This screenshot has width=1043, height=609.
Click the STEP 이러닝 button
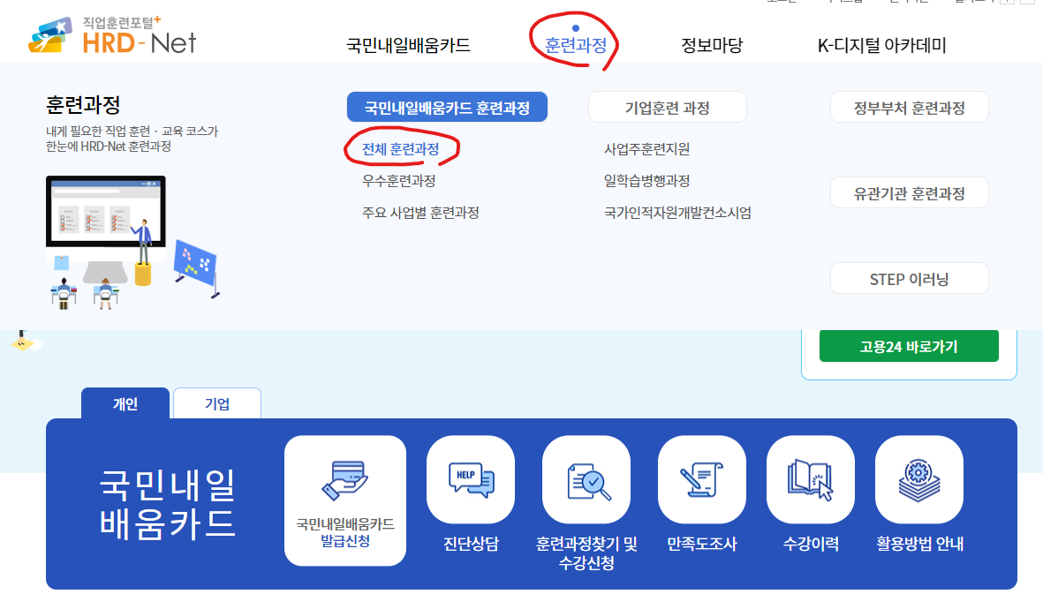click(x=909, y=277)
